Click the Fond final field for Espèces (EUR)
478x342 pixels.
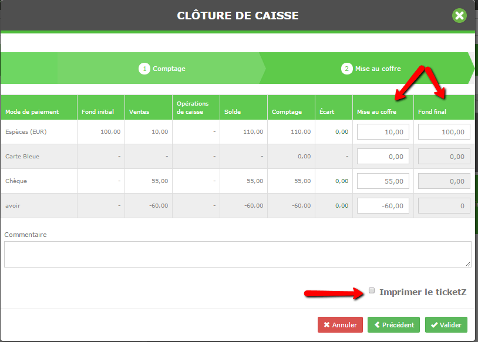click(444, 132)
